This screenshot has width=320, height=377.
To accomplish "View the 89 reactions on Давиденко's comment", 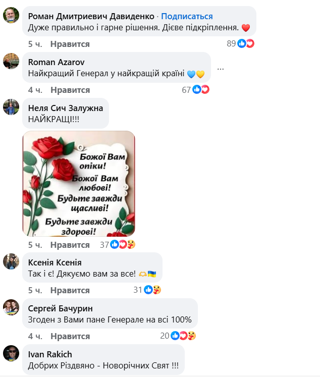I will [x=240, y=43].
